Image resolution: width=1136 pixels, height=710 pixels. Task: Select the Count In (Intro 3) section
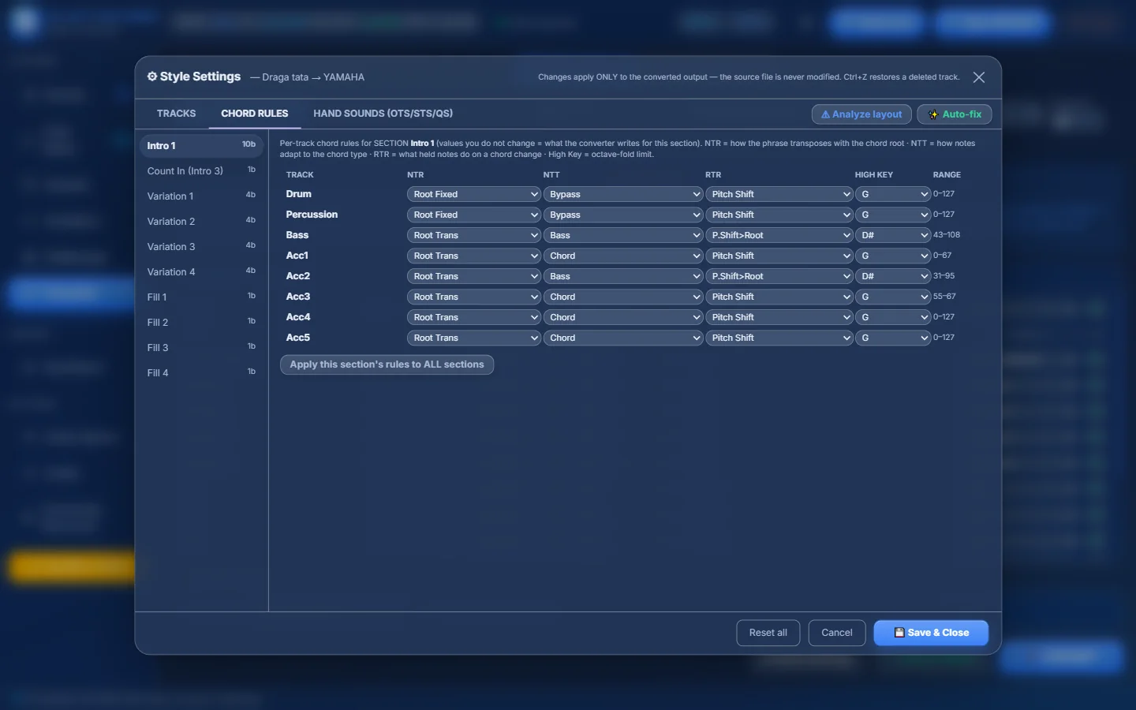pos(201,170)
